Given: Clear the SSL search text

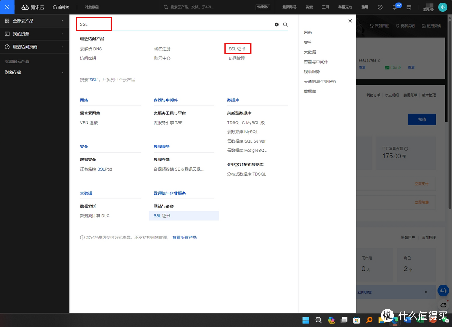Looking at the screenshot, I should pos(277,25).
